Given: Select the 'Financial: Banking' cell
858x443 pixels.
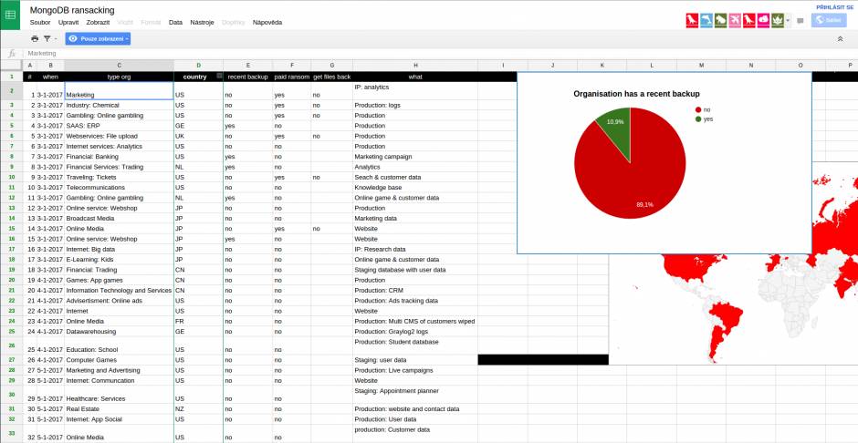Looking at the screenshot, I should point(120,157).
